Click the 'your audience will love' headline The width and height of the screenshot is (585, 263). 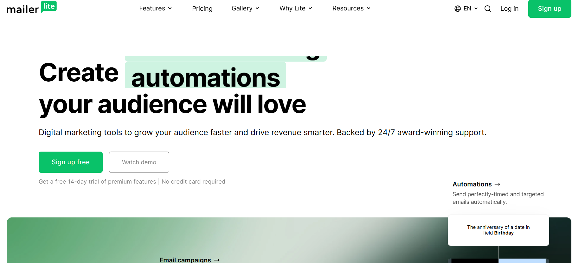tap(173, 105)
